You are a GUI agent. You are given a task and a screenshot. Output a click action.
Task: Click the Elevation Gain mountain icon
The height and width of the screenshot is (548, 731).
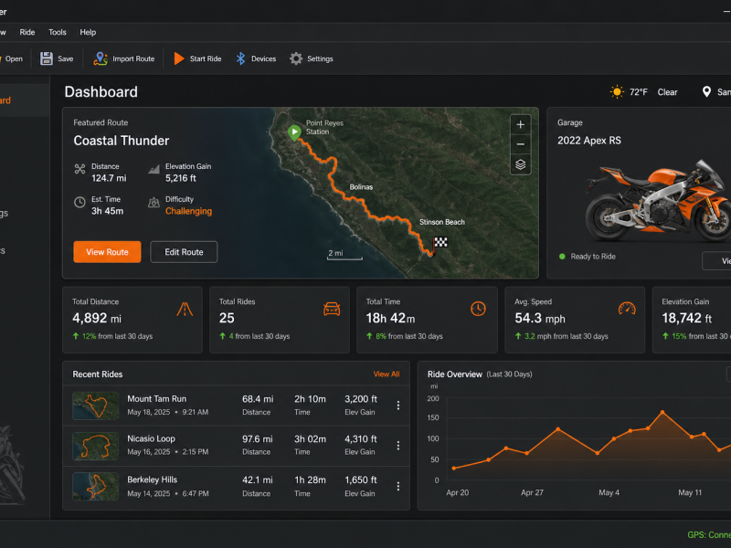point(154,169)
